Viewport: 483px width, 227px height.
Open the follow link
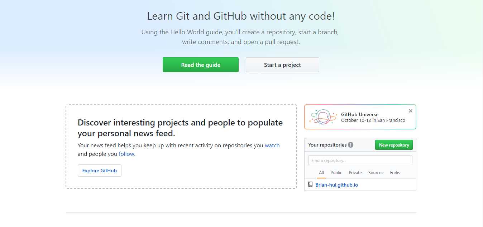tap(126, 154)
